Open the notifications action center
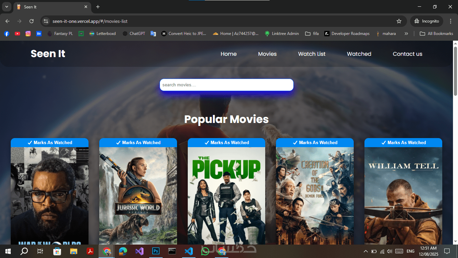The width and height of the screenshot is (458, 258). tap(447, 251)
